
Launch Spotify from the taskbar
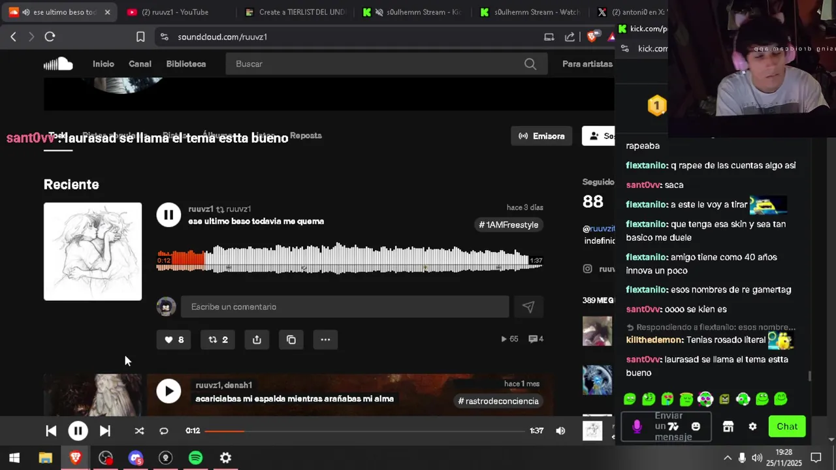195,458
